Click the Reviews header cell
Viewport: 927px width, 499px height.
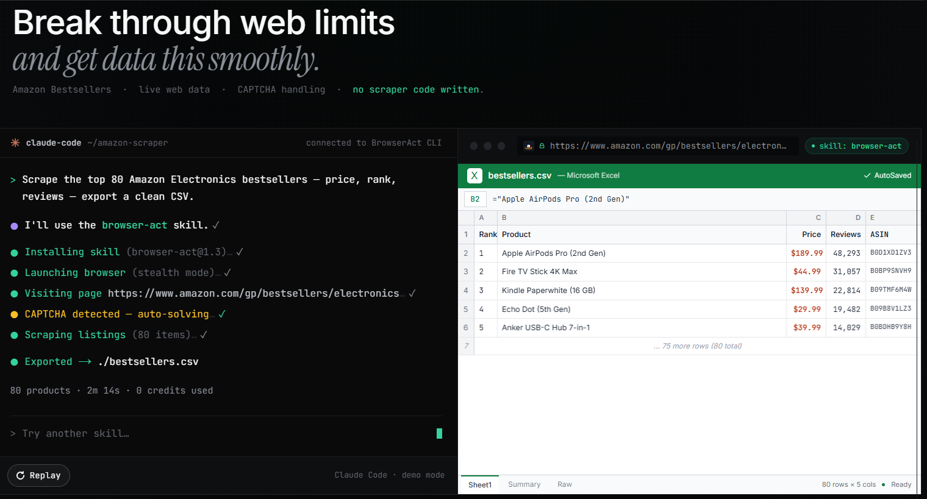click(x=846, y=235)
